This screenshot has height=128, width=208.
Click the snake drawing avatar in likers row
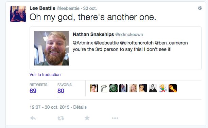[104, 88]
